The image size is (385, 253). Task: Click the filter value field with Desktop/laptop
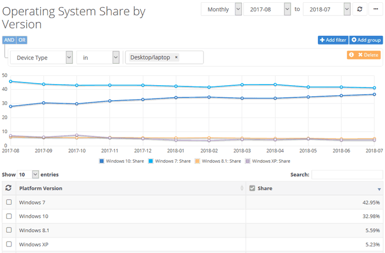coord(164,58)
